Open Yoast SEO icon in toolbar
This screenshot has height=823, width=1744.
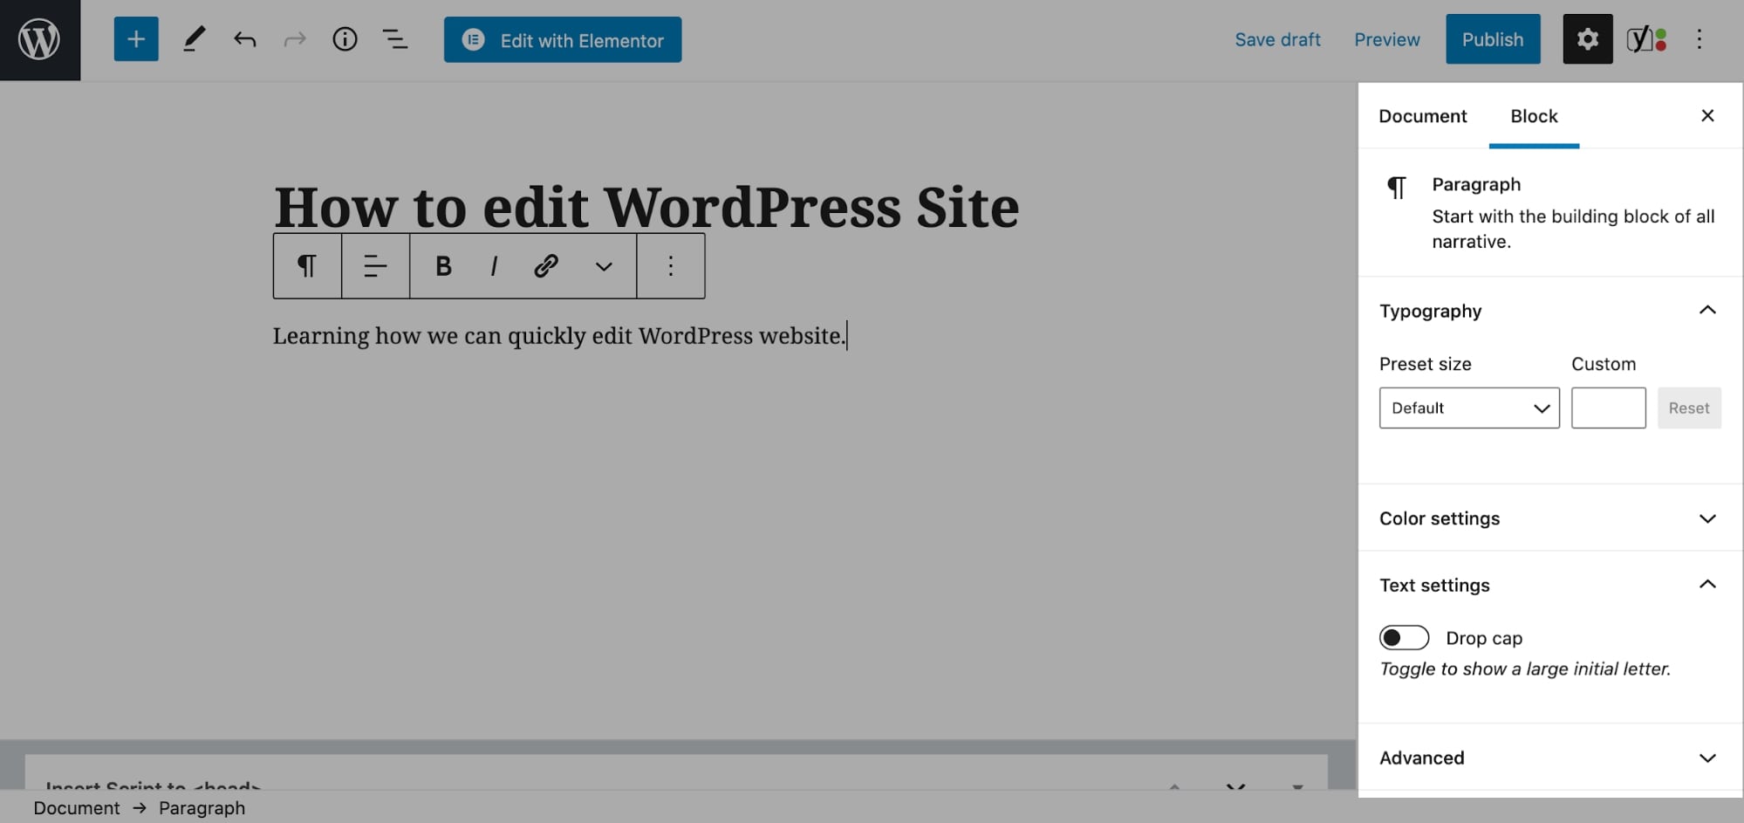pos(1644,38)
